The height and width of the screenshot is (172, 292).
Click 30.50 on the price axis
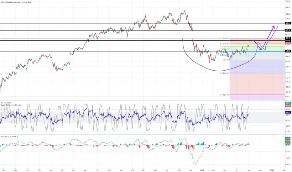288,82
